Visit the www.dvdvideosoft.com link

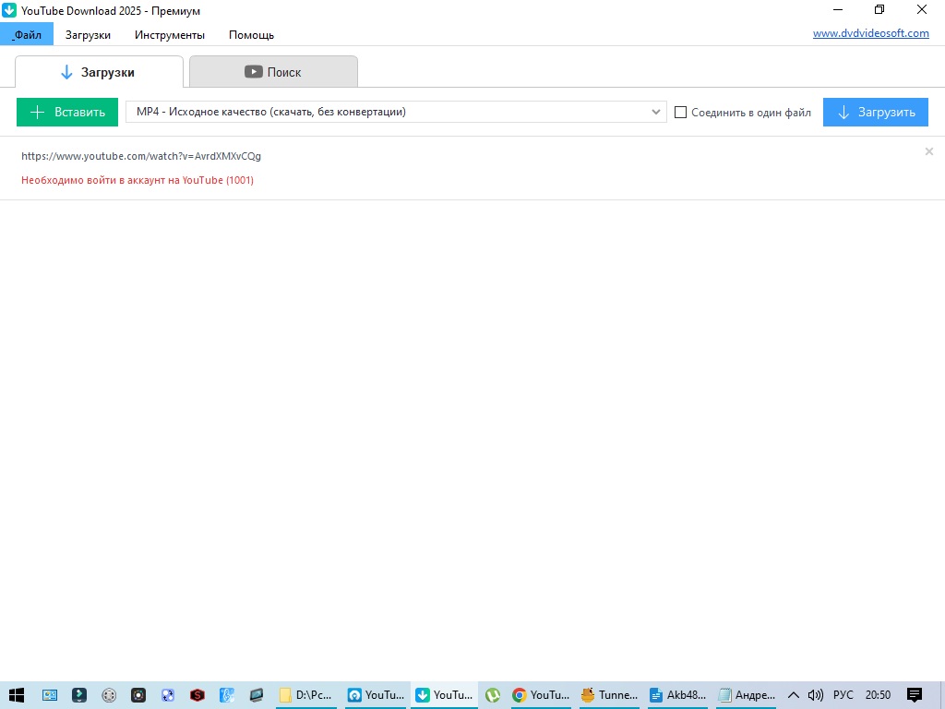(x=871, y=33)
